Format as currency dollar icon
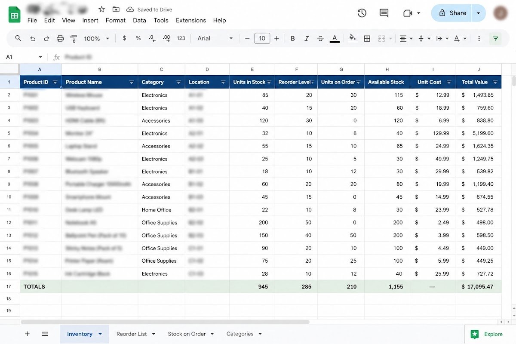 124,38
